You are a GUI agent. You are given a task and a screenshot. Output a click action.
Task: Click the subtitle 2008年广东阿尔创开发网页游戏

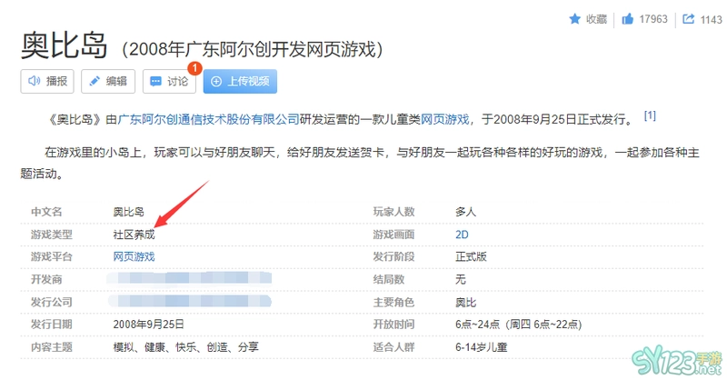click(x=253, y=49)
